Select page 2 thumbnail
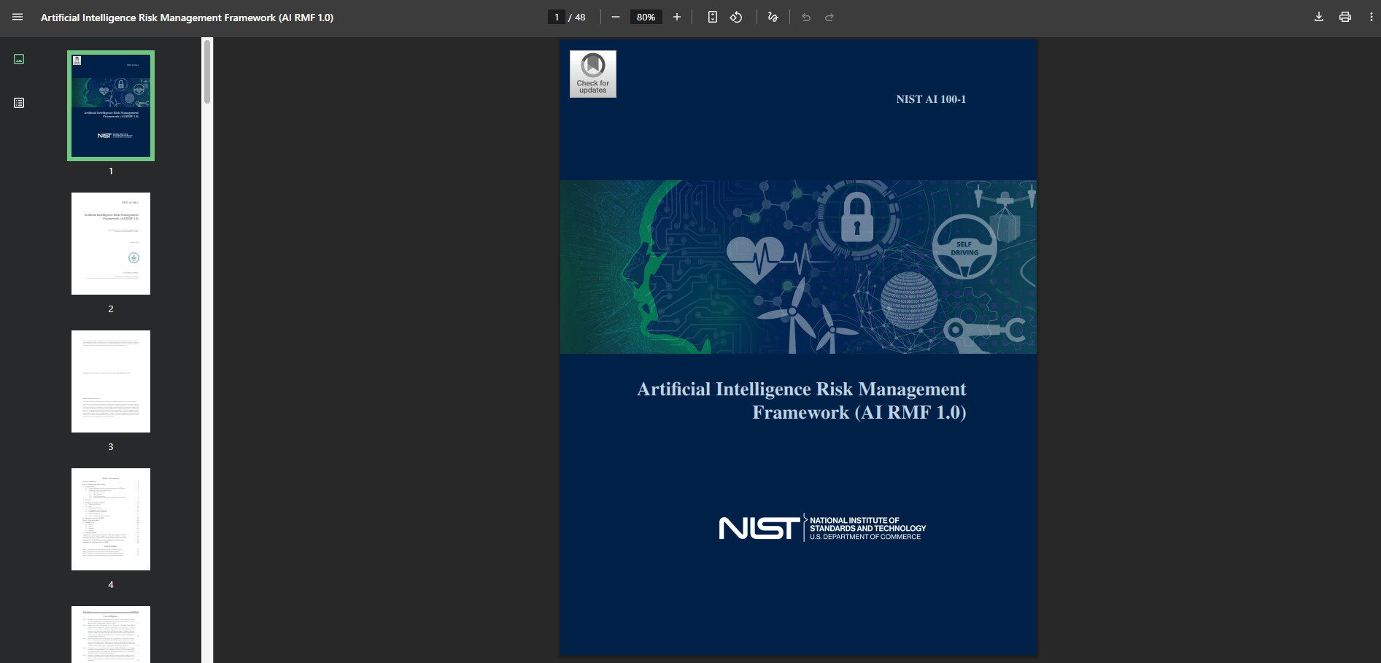The image size is (1381, 663). 111,244
